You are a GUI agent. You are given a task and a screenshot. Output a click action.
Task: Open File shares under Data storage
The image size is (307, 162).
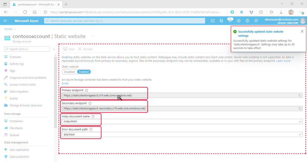tap(16, 128)
